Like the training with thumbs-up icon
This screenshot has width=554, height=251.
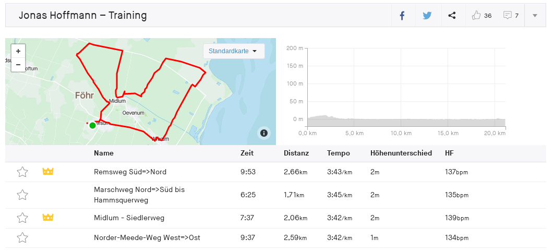(x=476, y=16)
